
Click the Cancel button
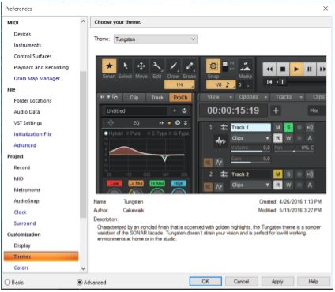(241, 282)
